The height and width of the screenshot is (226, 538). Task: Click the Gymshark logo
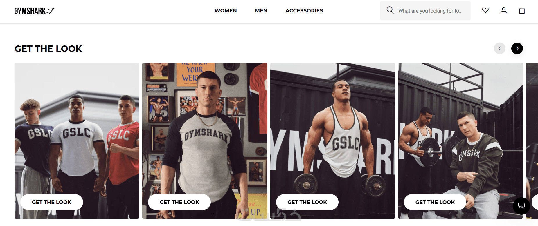coord(35,11)
